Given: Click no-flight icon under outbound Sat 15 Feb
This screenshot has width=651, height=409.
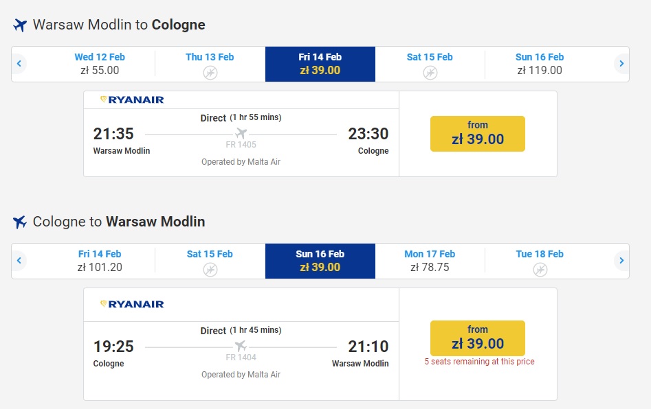Looking at the screenshot, I should click(x=430, y=73).
